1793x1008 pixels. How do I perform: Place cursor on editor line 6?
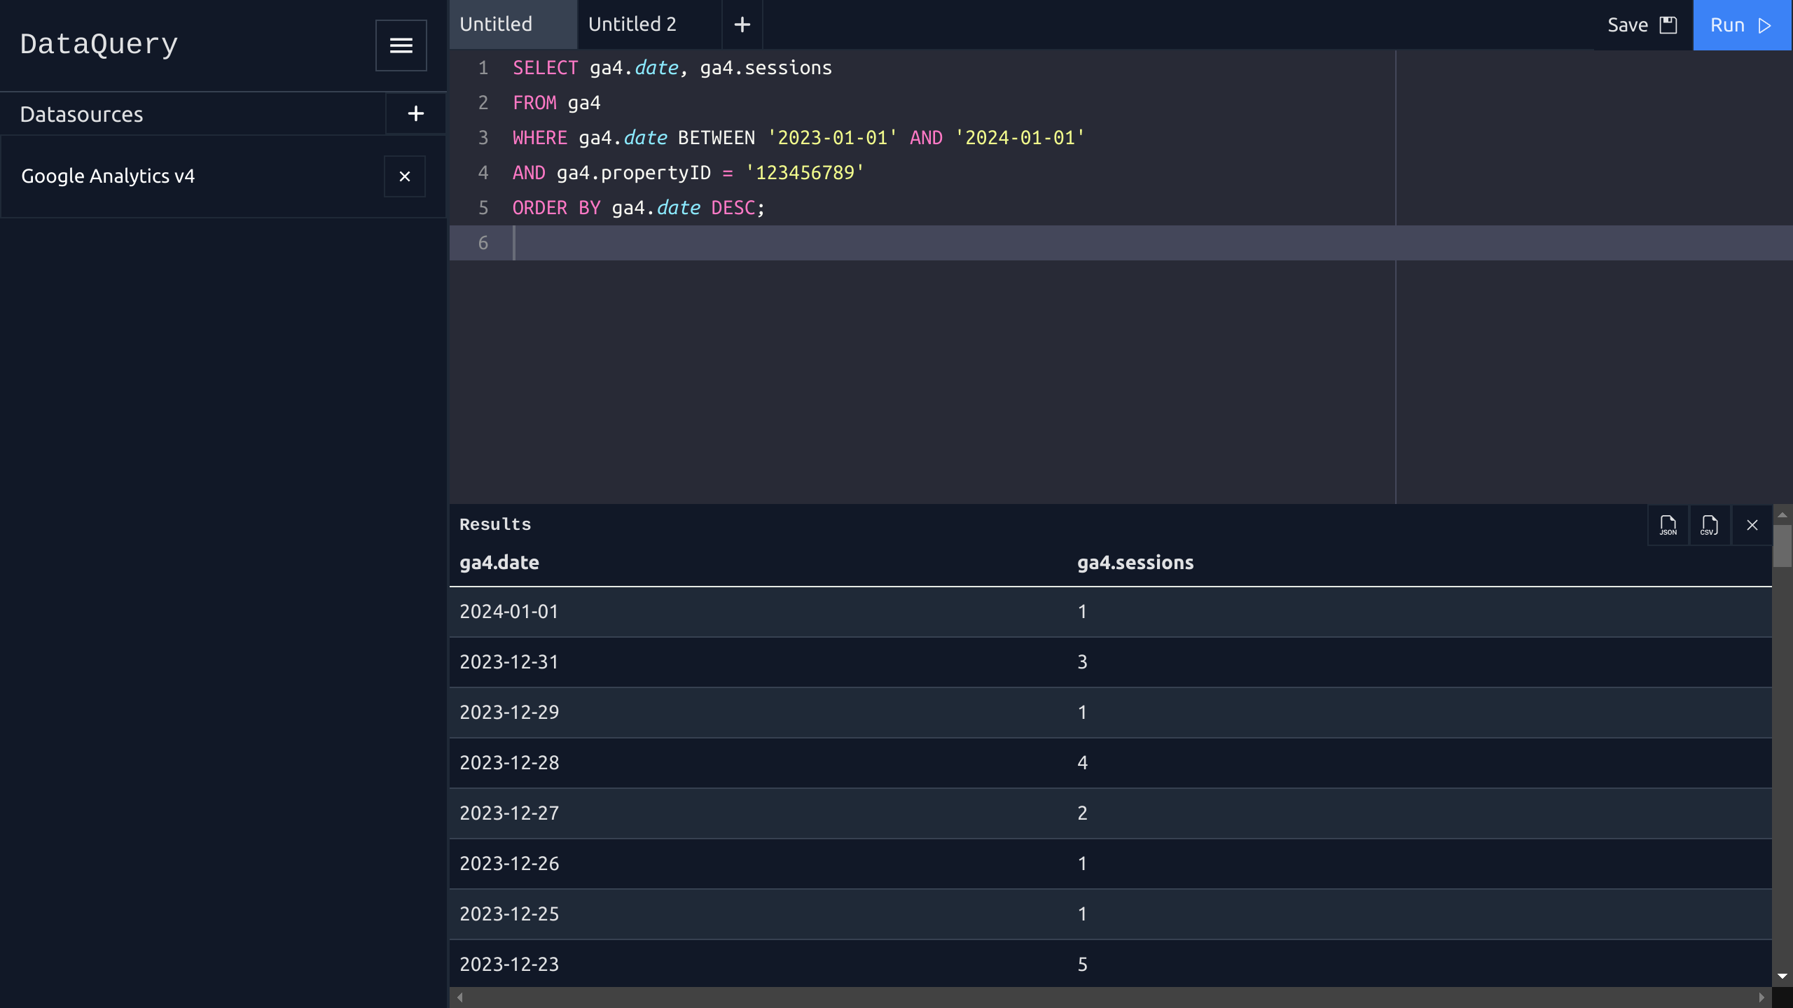pyautogui.click(x=840, y=243)
